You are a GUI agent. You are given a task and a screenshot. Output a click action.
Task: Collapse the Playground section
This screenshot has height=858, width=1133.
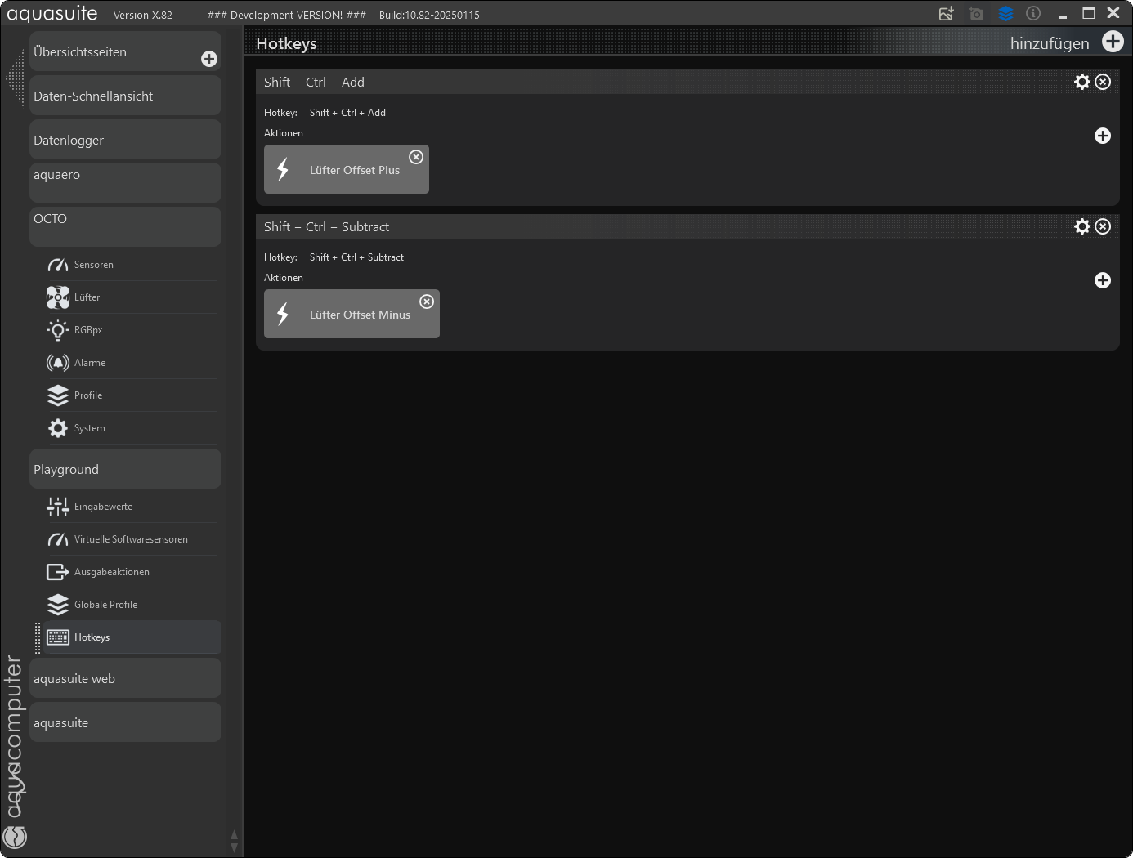tap(124, 469)
